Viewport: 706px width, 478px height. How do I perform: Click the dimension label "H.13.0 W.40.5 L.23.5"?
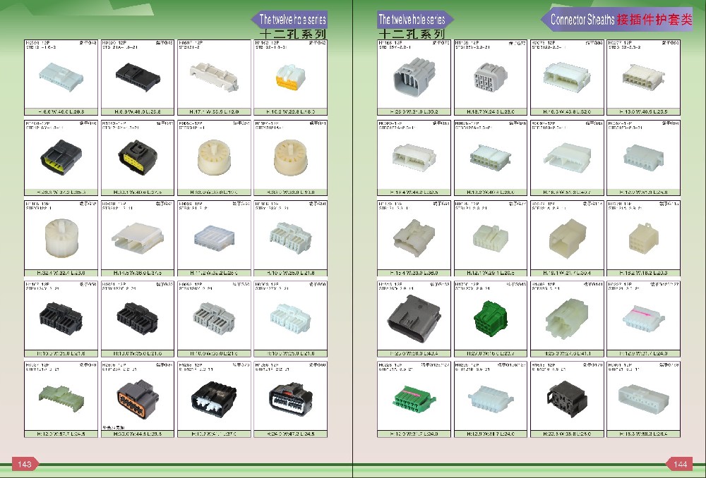point(643,111)
